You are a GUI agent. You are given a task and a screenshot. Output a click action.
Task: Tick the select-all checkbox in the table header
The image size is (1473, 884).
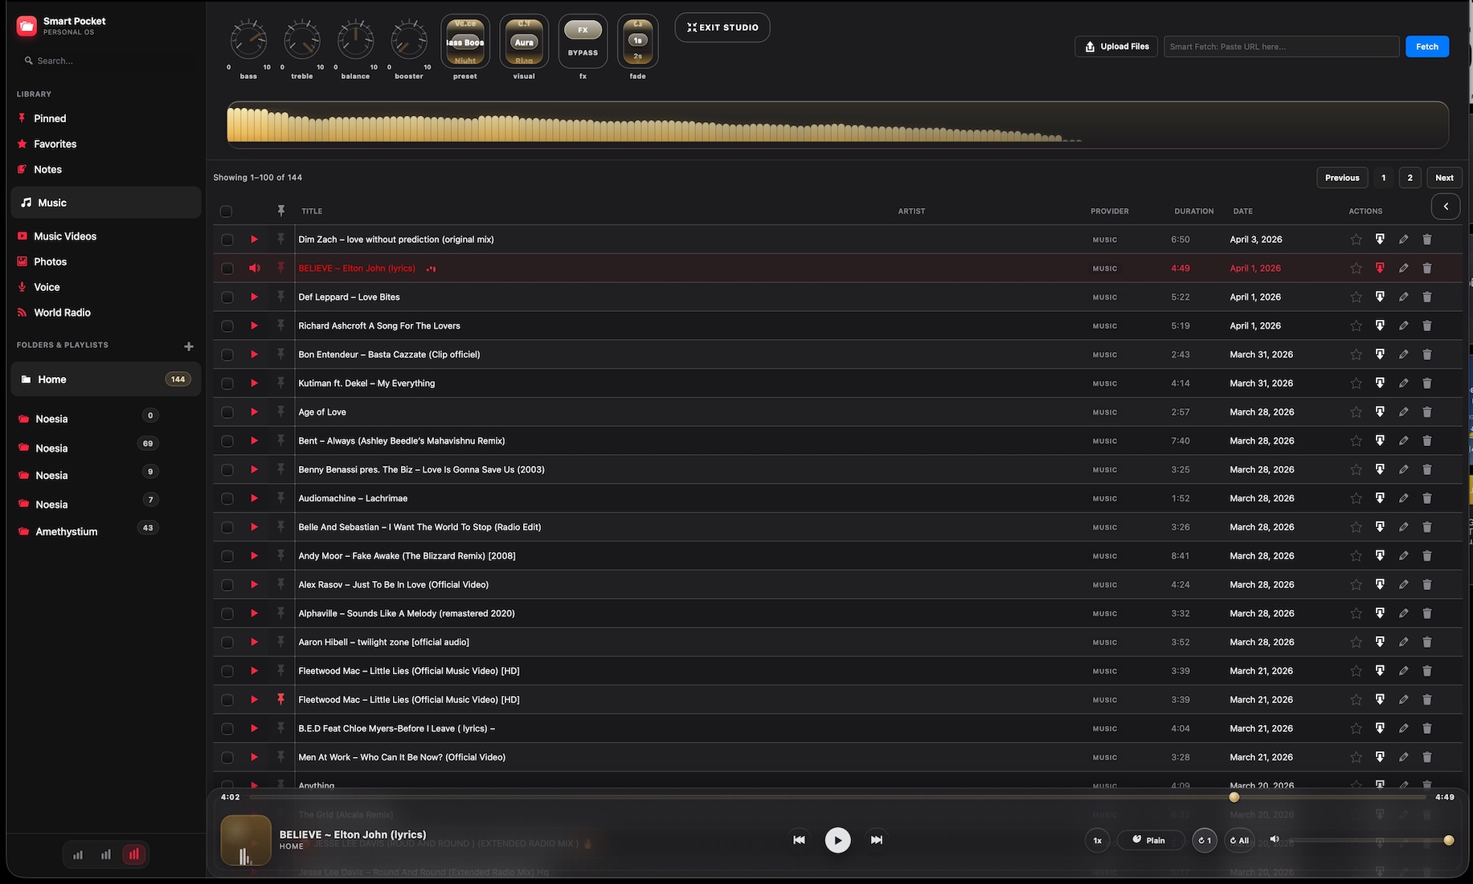tap(226, 211)
